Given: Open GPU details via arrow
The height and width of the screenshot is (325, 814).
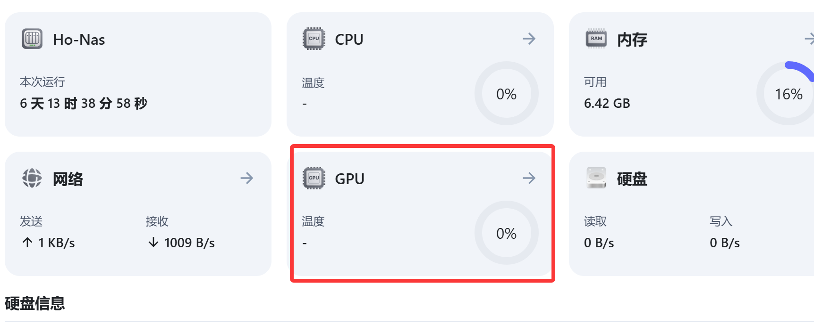Looking at the screenshot, I should (x=529, y=178).
